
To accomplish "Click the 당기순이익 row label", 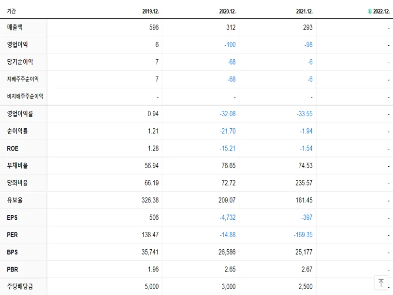I will tap(20, 62).
